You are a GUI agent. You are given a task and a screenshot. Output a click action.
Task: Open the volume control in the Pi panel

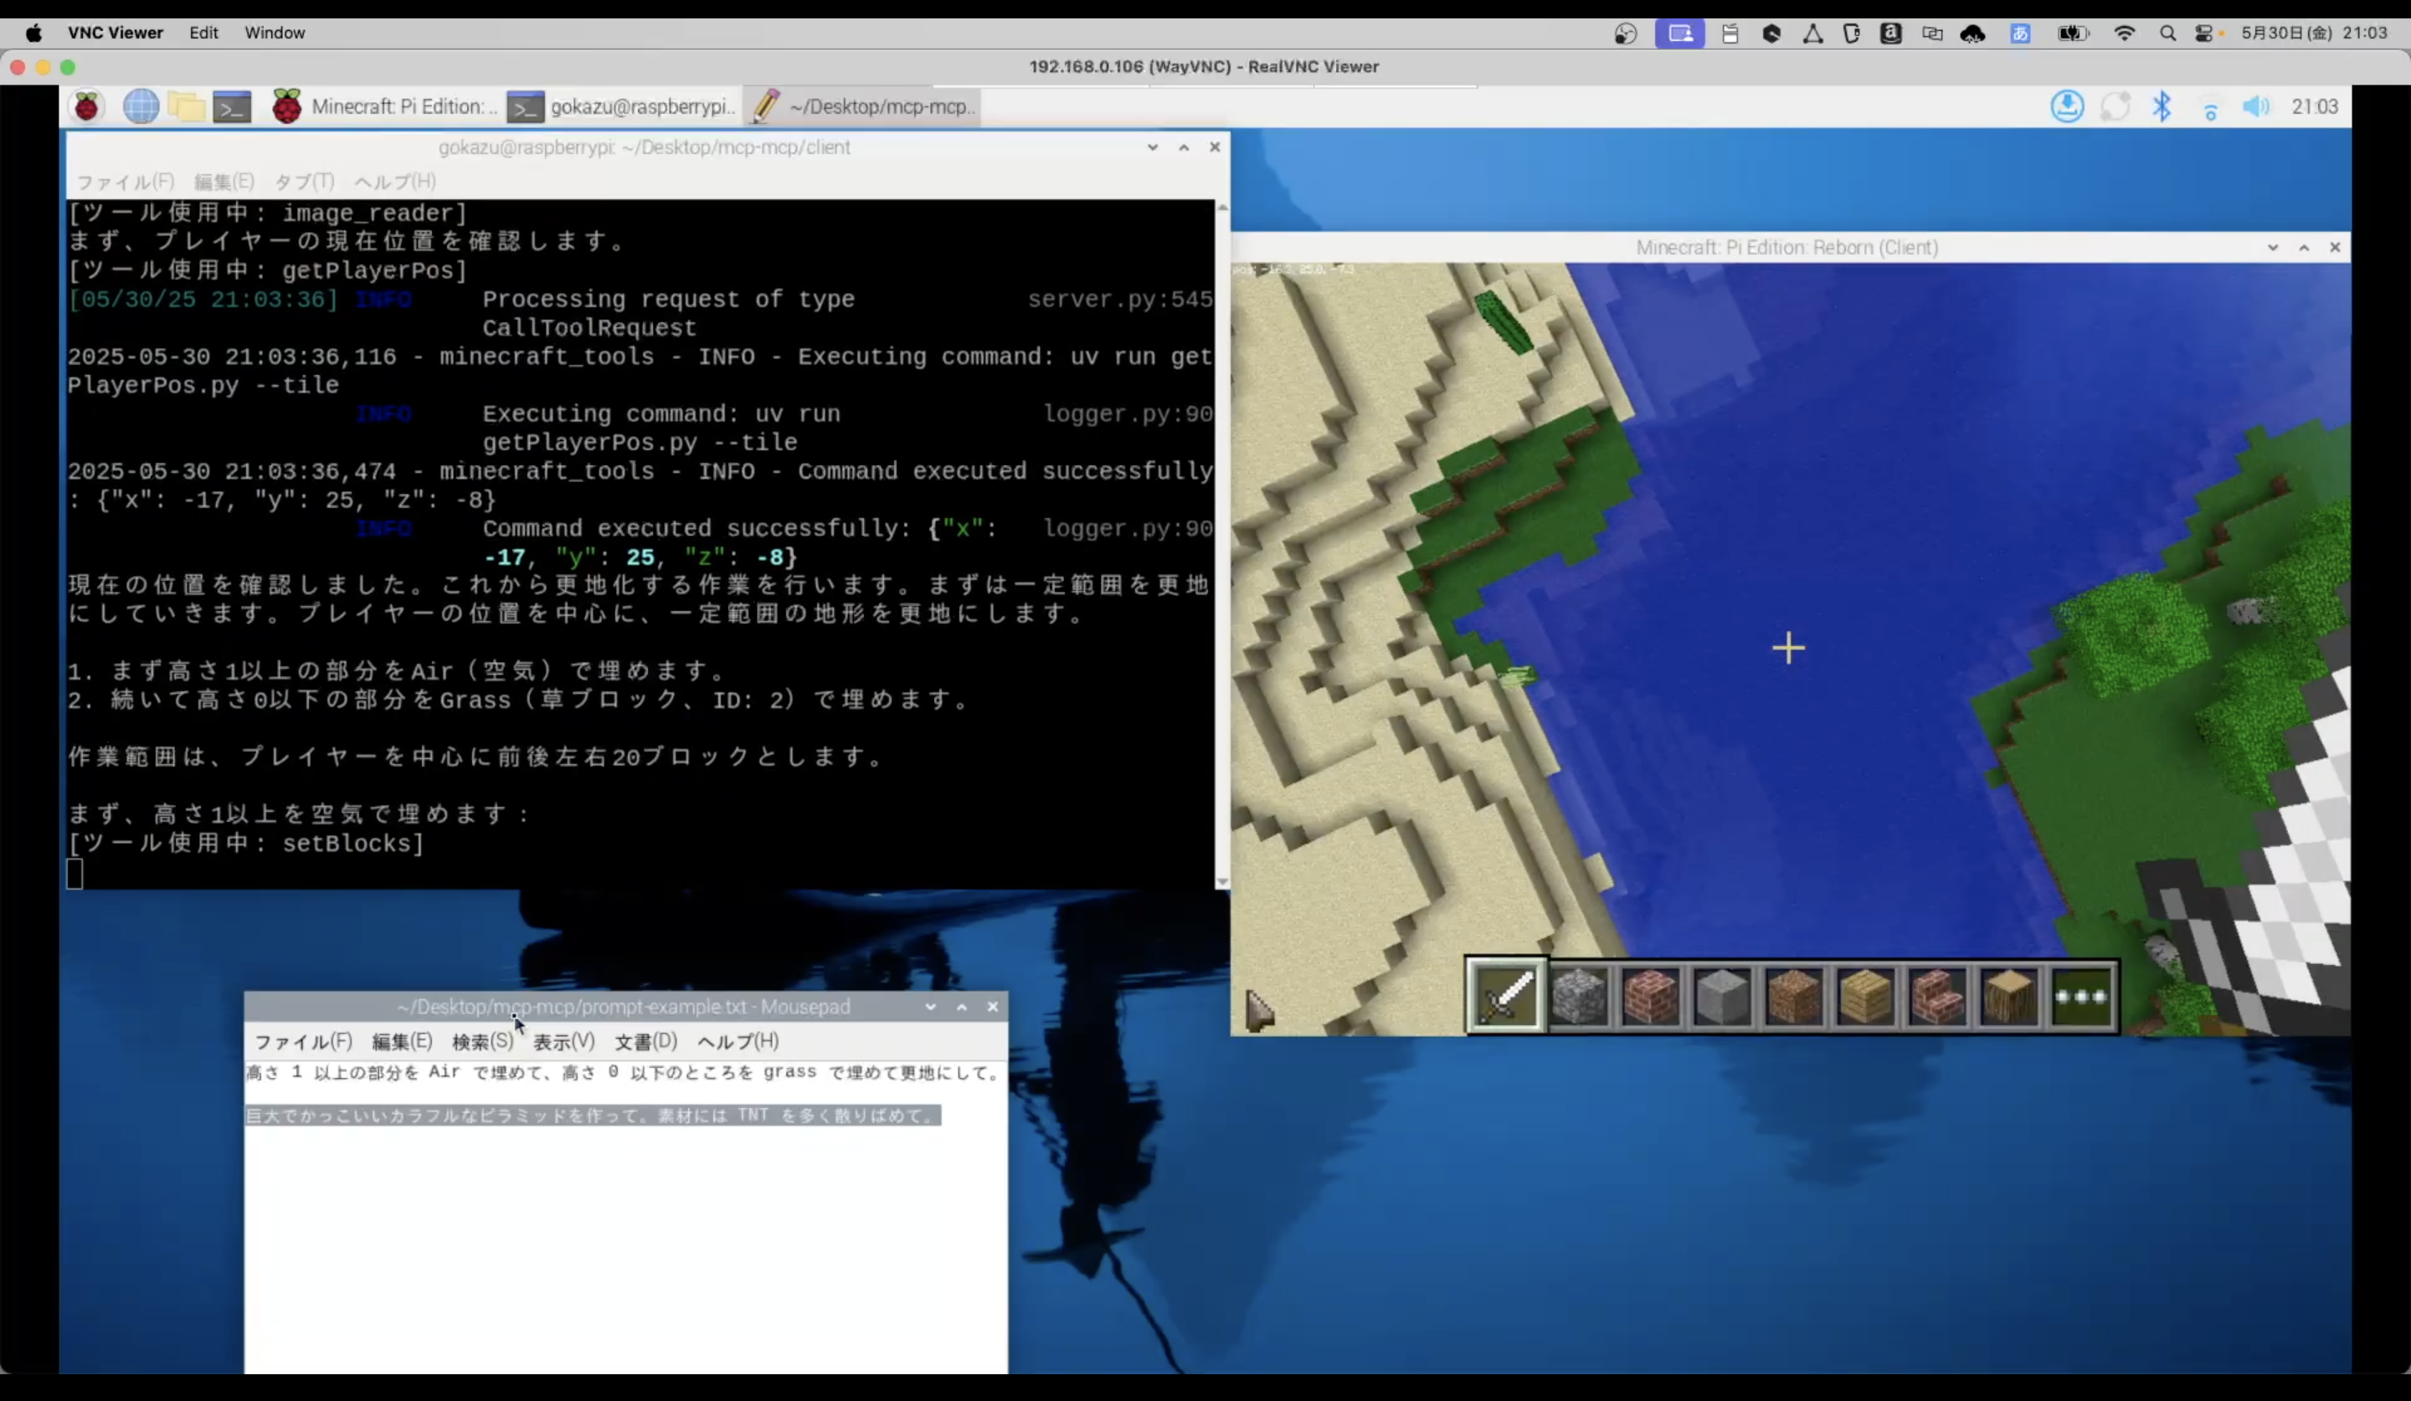point(2255,106)
